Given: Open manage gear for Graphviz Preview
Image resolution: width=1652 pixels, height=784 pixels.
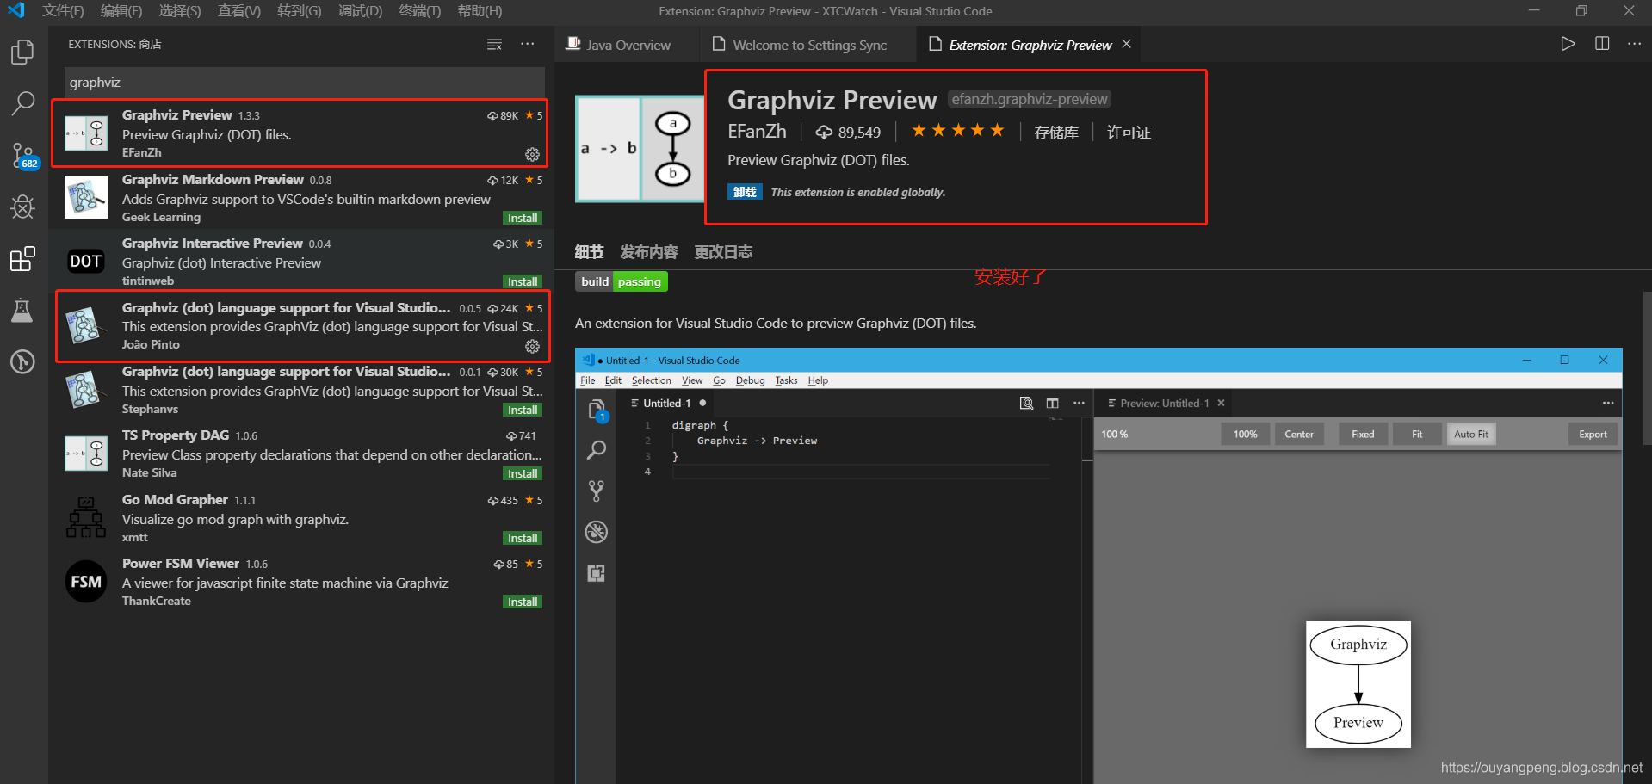Looking at the screenshot, I should (x=533, y=154).
